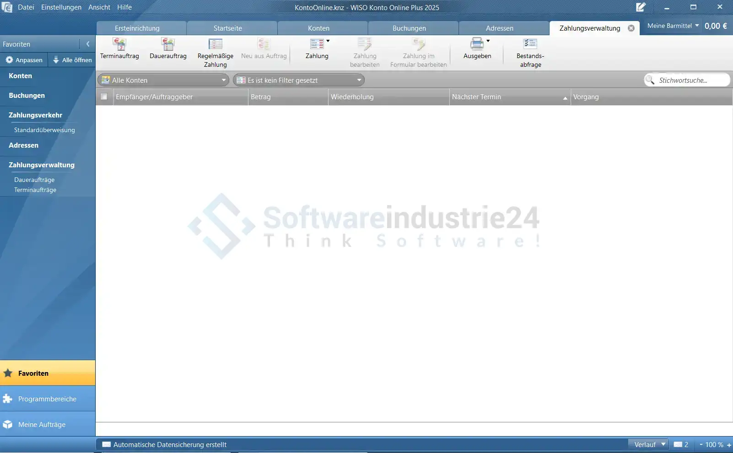
Task: Start the Bestandsabfrage from the toolbar
Action: (530, 44)
